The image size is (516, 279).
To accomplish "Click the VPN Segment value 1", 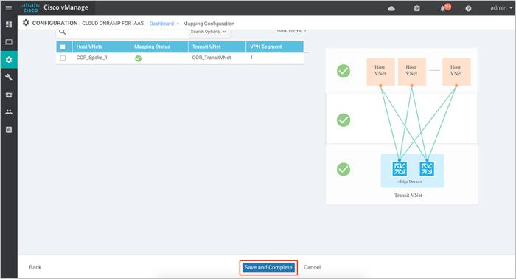I will click(x=251, y=58).
